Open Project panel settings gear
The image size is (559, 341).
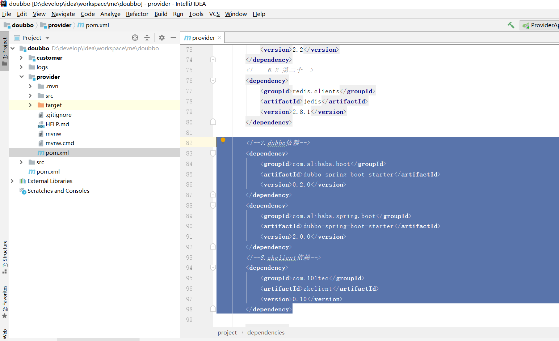point(162,38)
